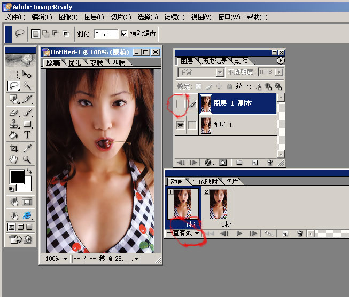Click the Preview in Internet Explorer icon

27,215
